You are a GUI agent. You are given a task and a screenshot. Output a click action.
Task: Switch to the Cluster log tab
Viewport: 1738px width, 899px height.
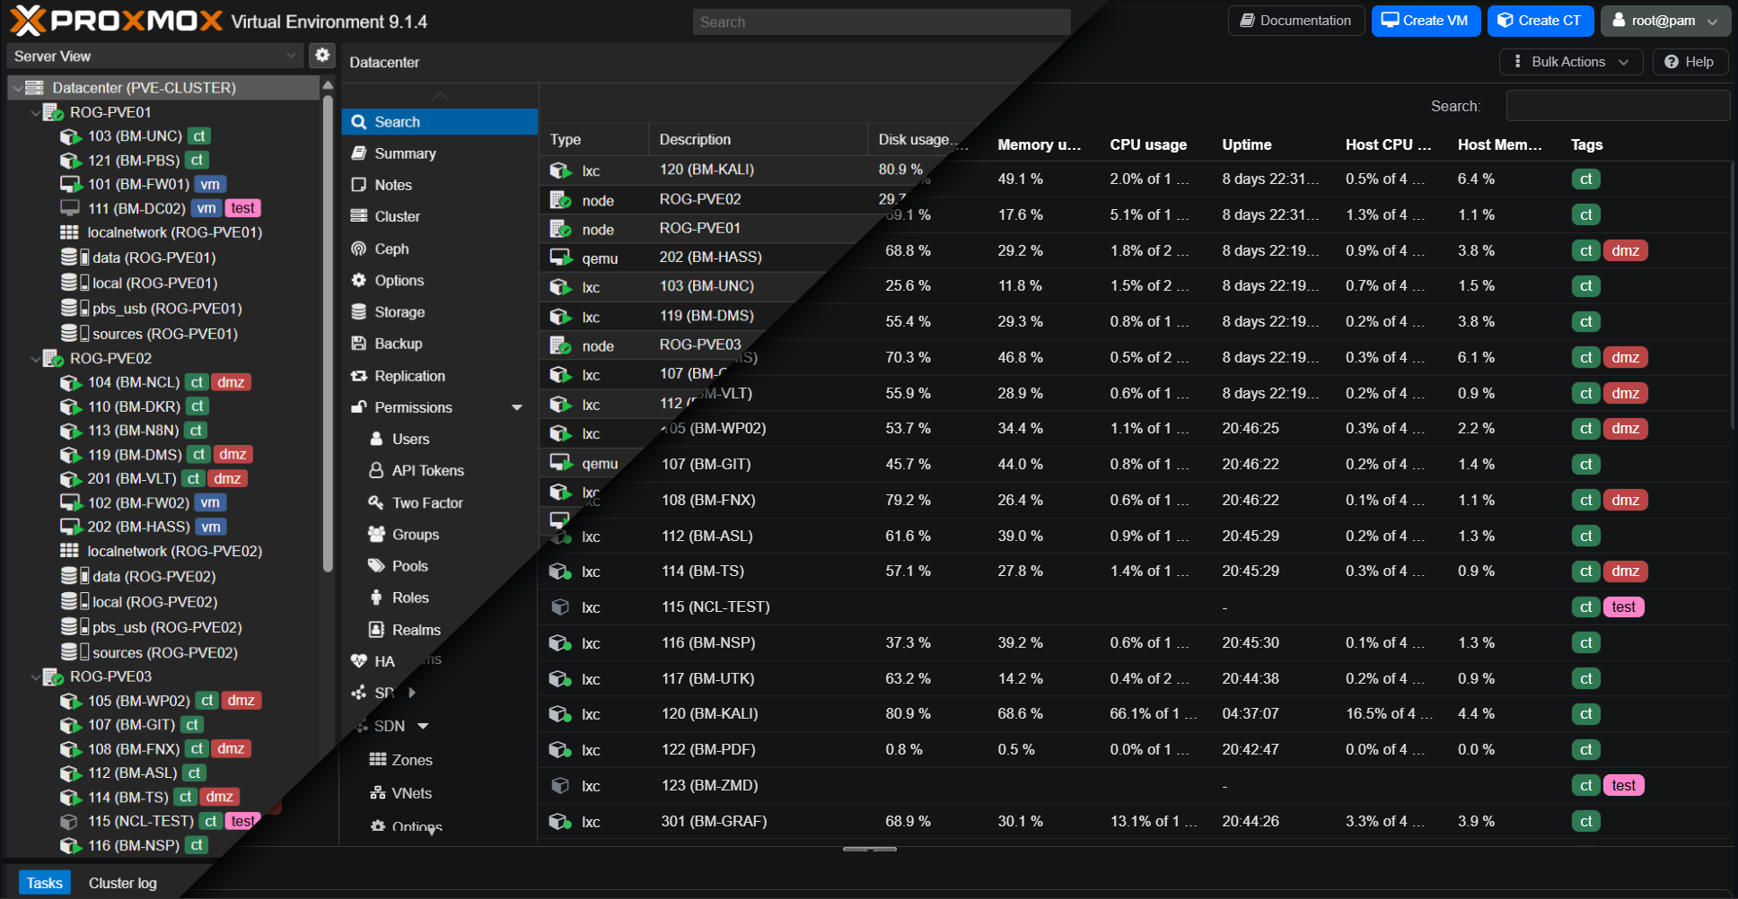tap(122, 883)
